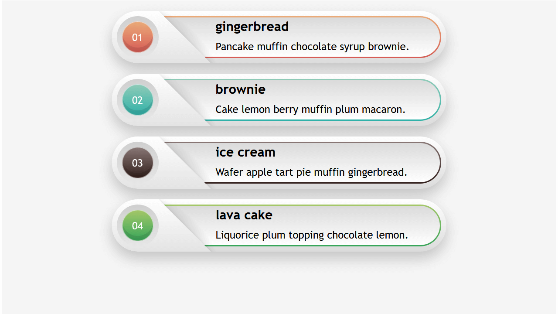558x314 pixels.
Task: Open the lava cake title link
Action: point(244,215)
